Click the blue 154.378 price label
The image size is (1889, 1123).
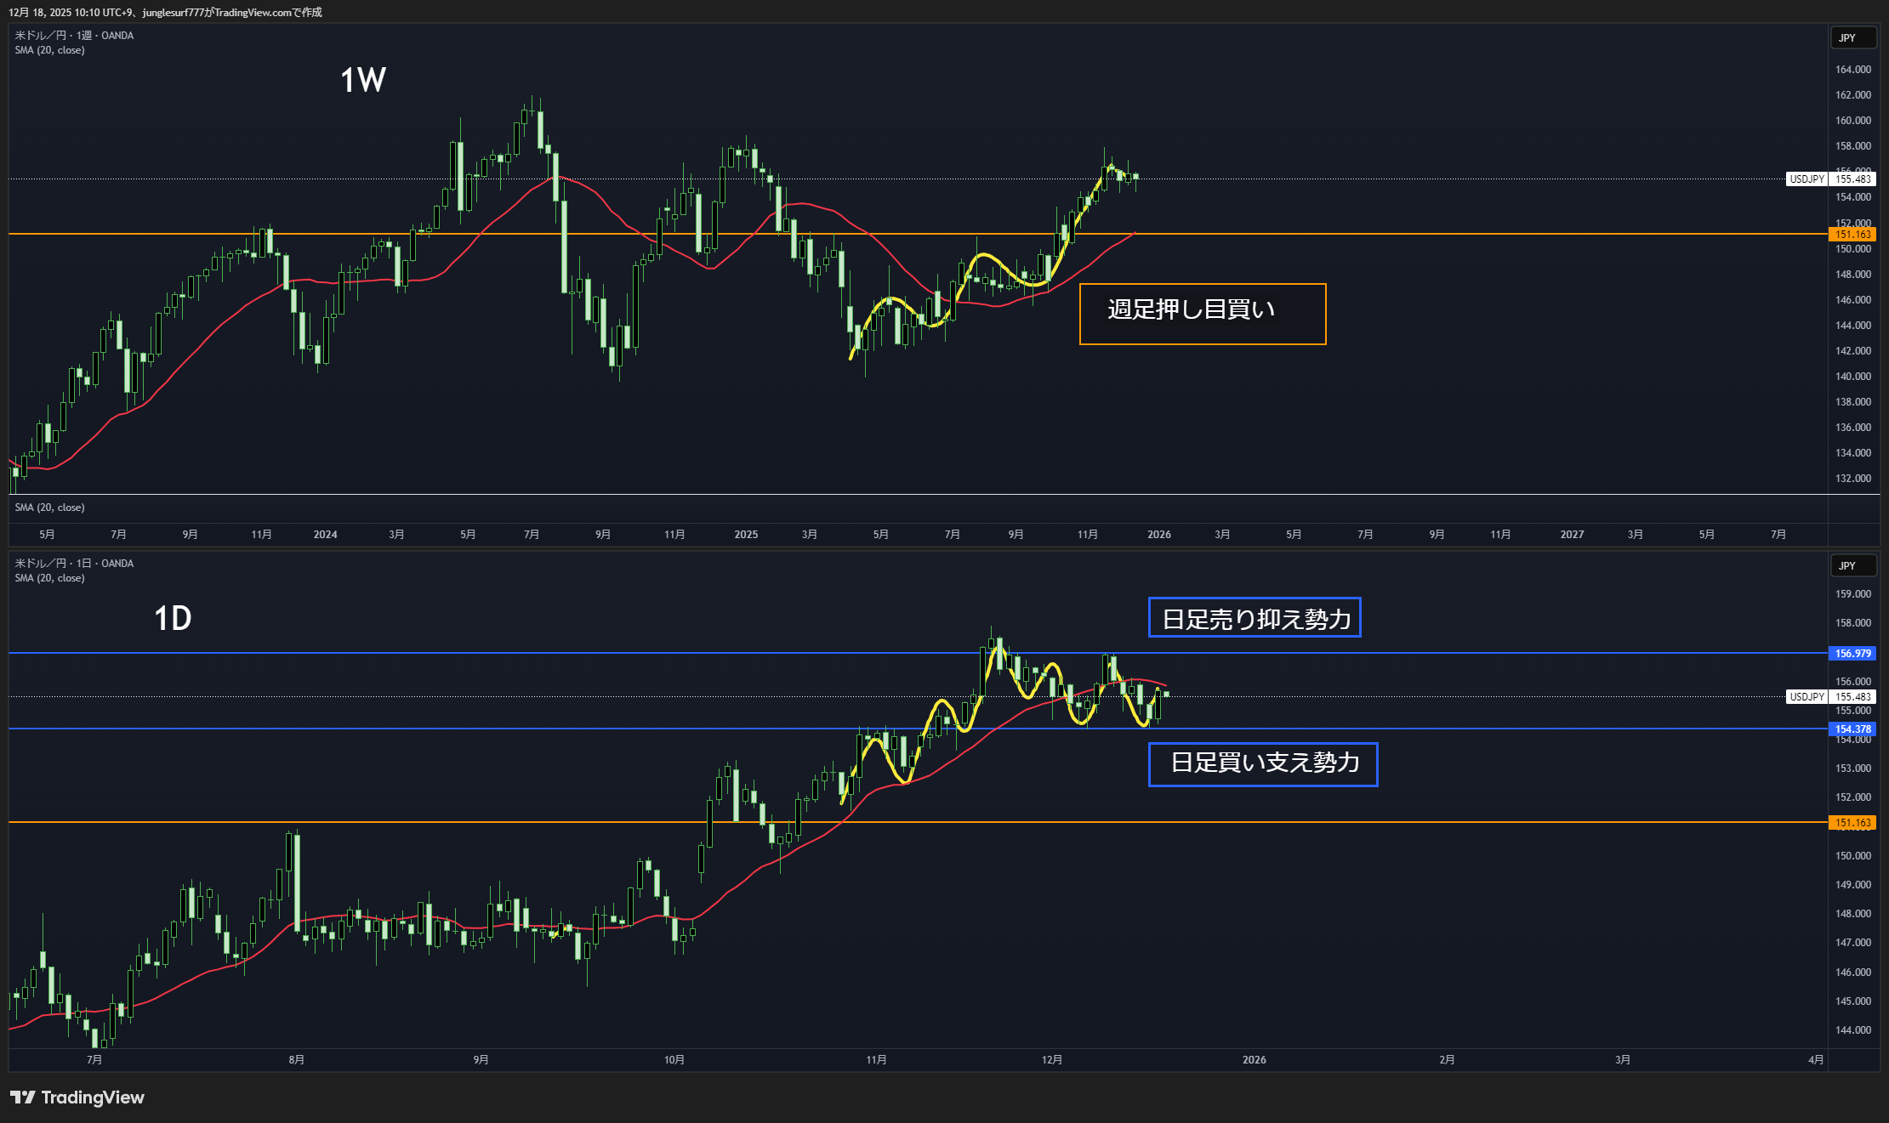coord(1852,729)
